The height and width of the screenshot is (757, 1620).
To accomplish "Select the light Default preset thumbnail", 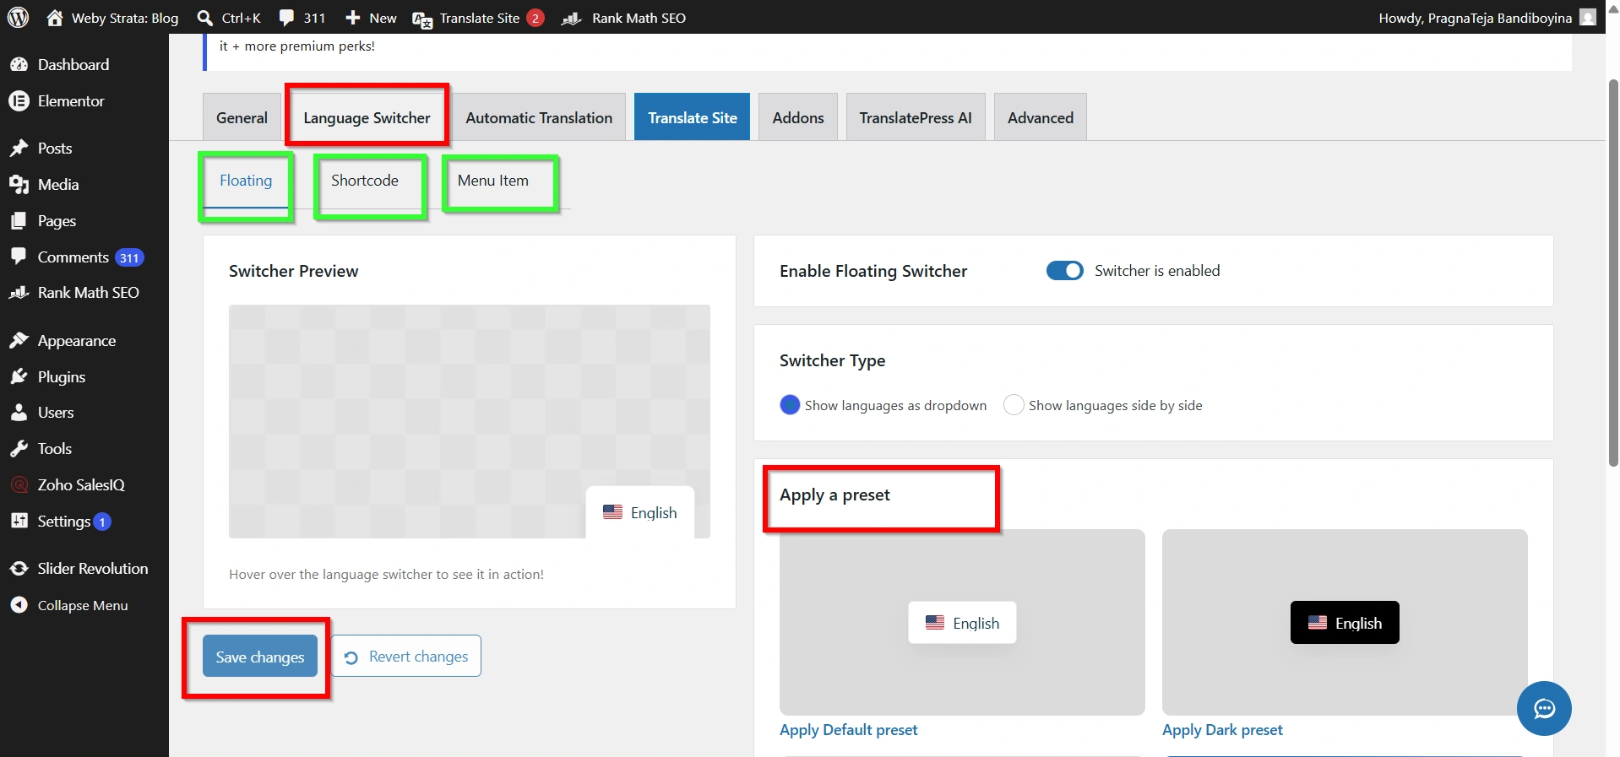I will click(962, 622).
